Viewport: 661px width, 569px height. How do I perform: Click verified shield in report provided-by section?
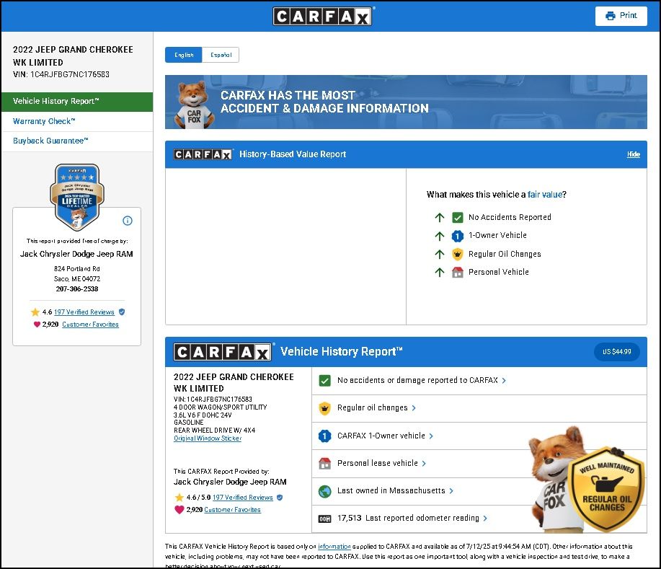[x=280, y=498]
